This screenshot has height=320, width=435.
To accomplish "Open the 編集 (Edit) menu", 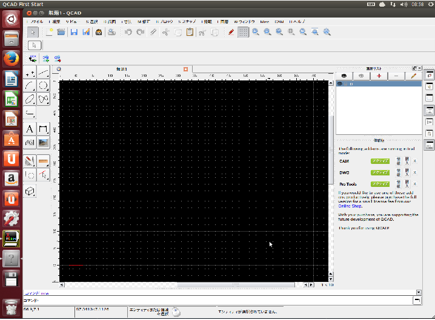I will (x=55, y=22).
